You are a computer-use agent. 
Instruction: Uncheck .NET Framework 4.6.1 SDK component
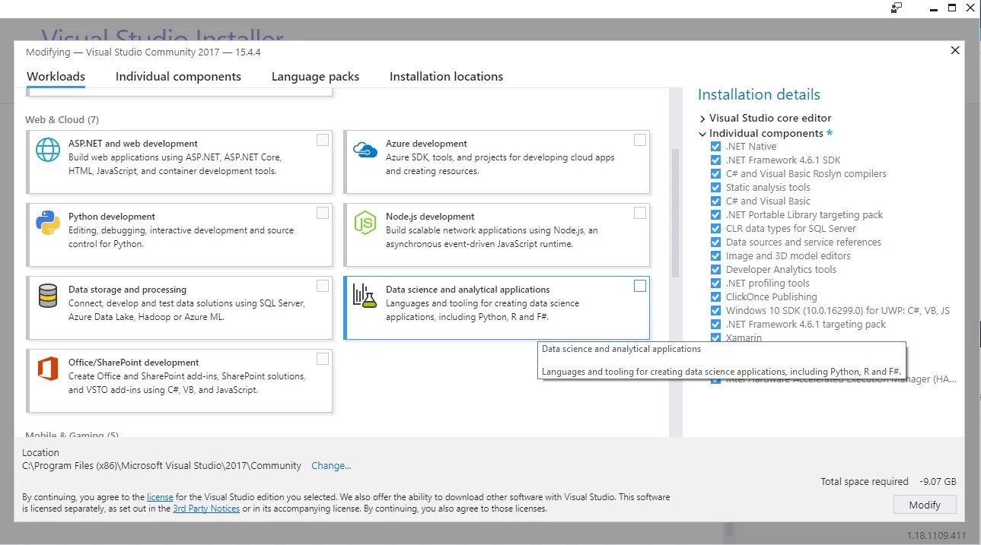coord(715,160)
